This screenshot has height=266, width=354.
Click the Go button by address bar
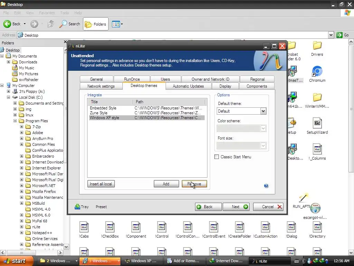[342, 35]
